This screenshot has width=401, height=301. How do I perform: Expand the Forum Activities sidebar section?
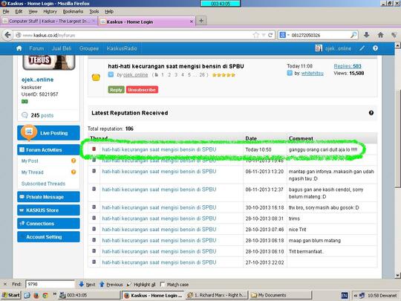(48, 149)
